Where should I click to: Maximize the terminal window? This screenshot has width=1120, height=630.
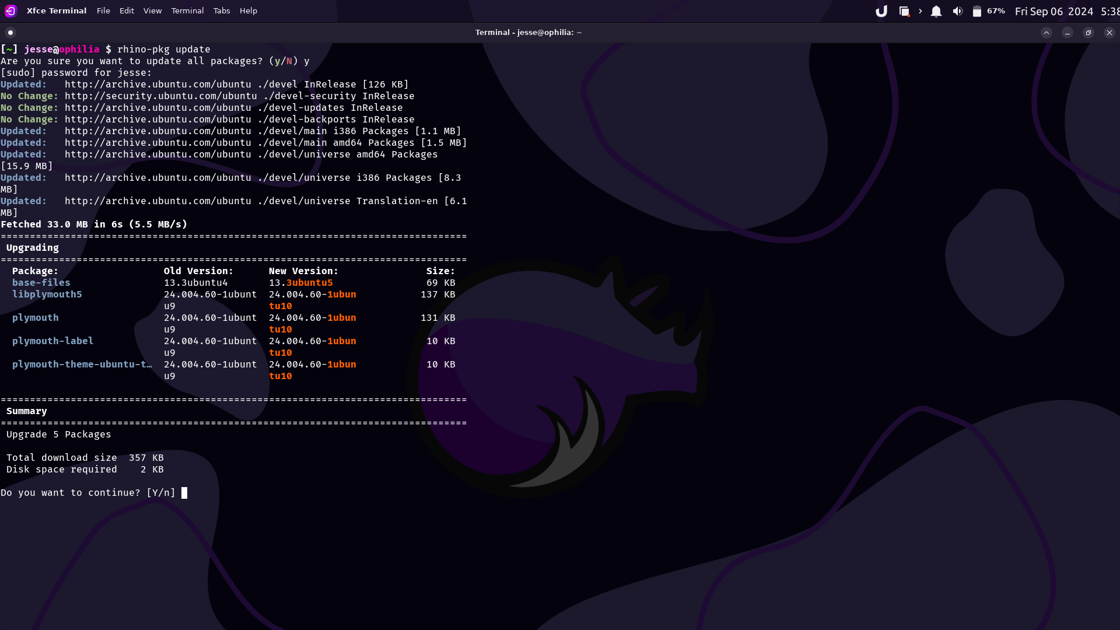(x=1088, y=33)
